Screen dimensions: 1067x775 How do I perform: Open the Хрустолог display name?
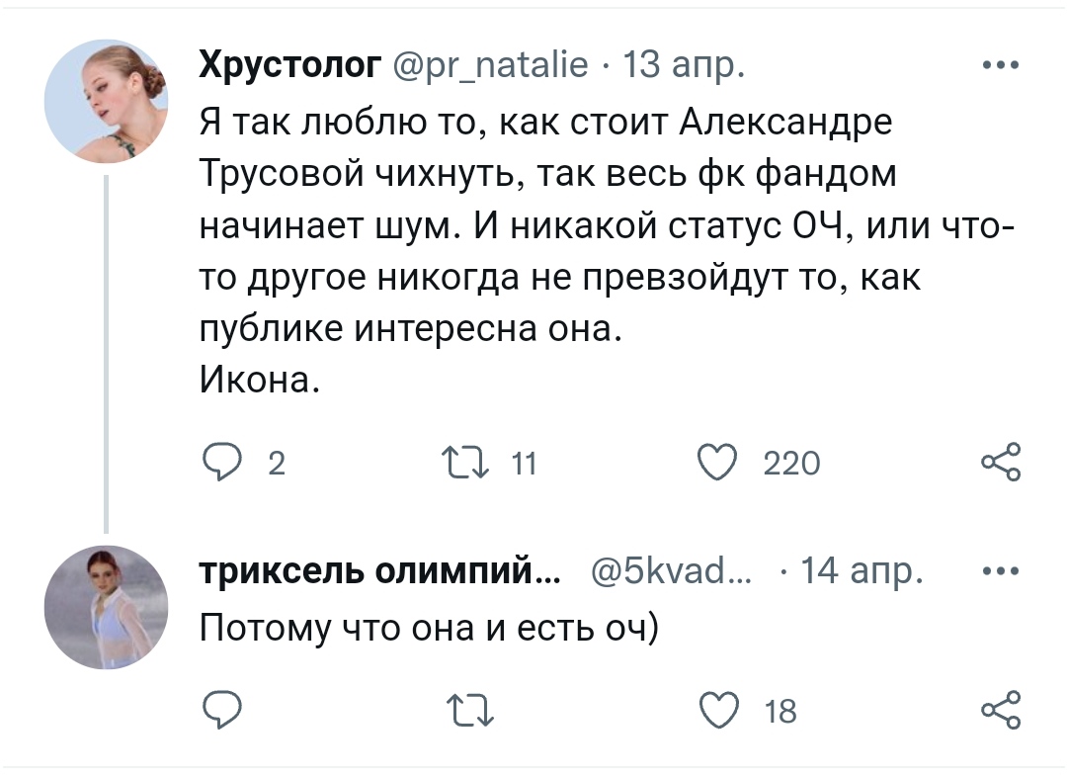click(290, 66)
